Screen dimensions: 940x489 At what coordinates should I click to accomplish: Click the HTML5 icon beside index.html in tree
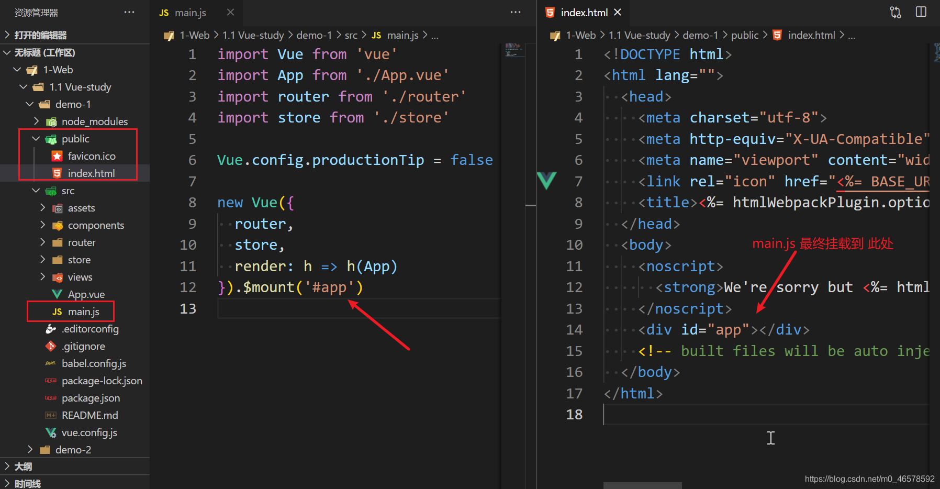pyautogui.click(x=57, y=173)
